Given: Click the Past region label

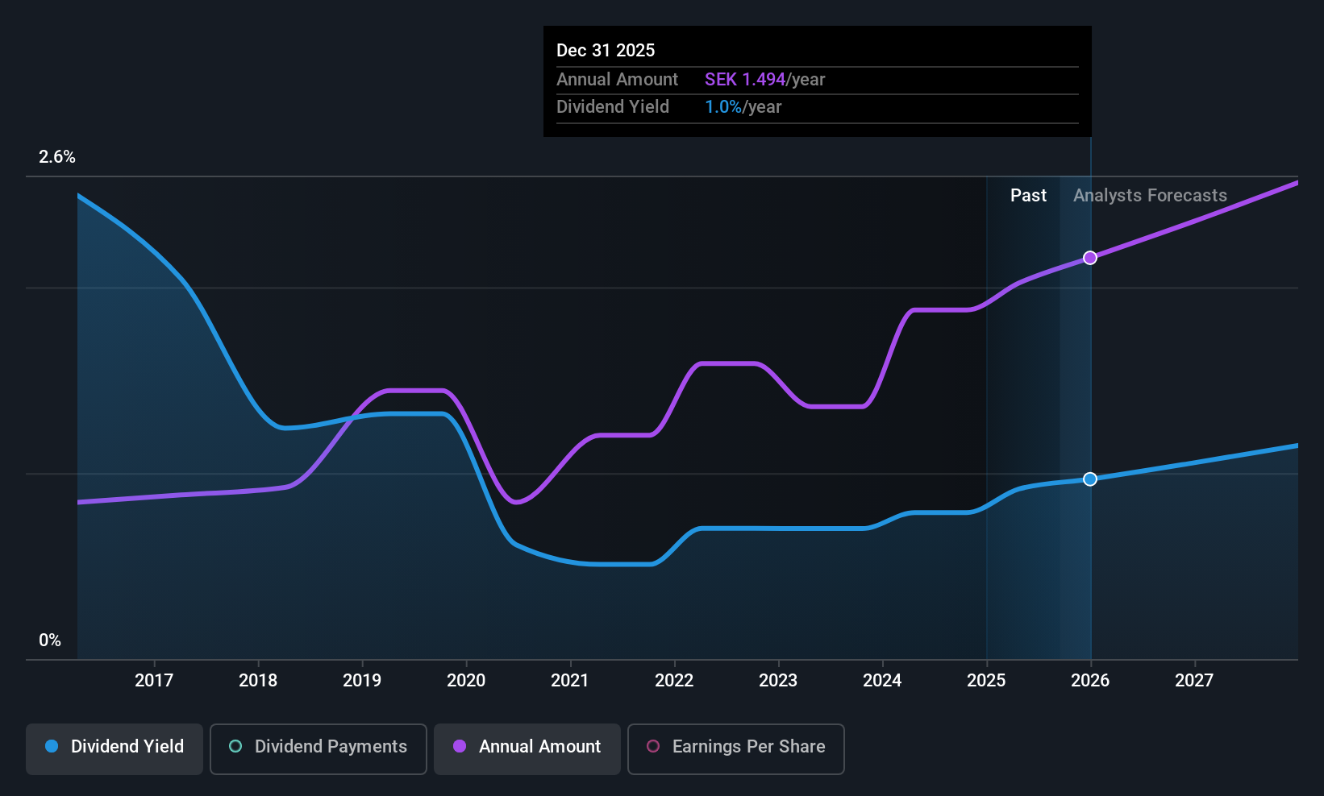Looking at the screenshot, I should [1028, 196].
